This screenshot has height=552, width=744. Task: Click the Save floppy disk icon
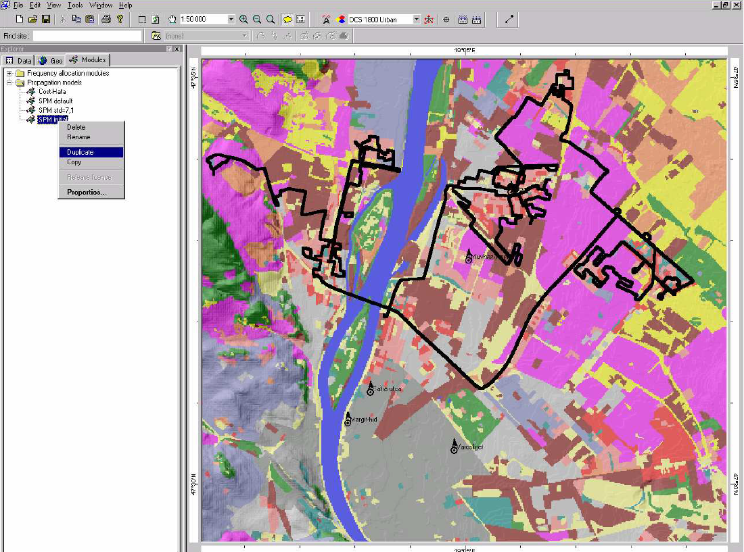tap(46, 20)
